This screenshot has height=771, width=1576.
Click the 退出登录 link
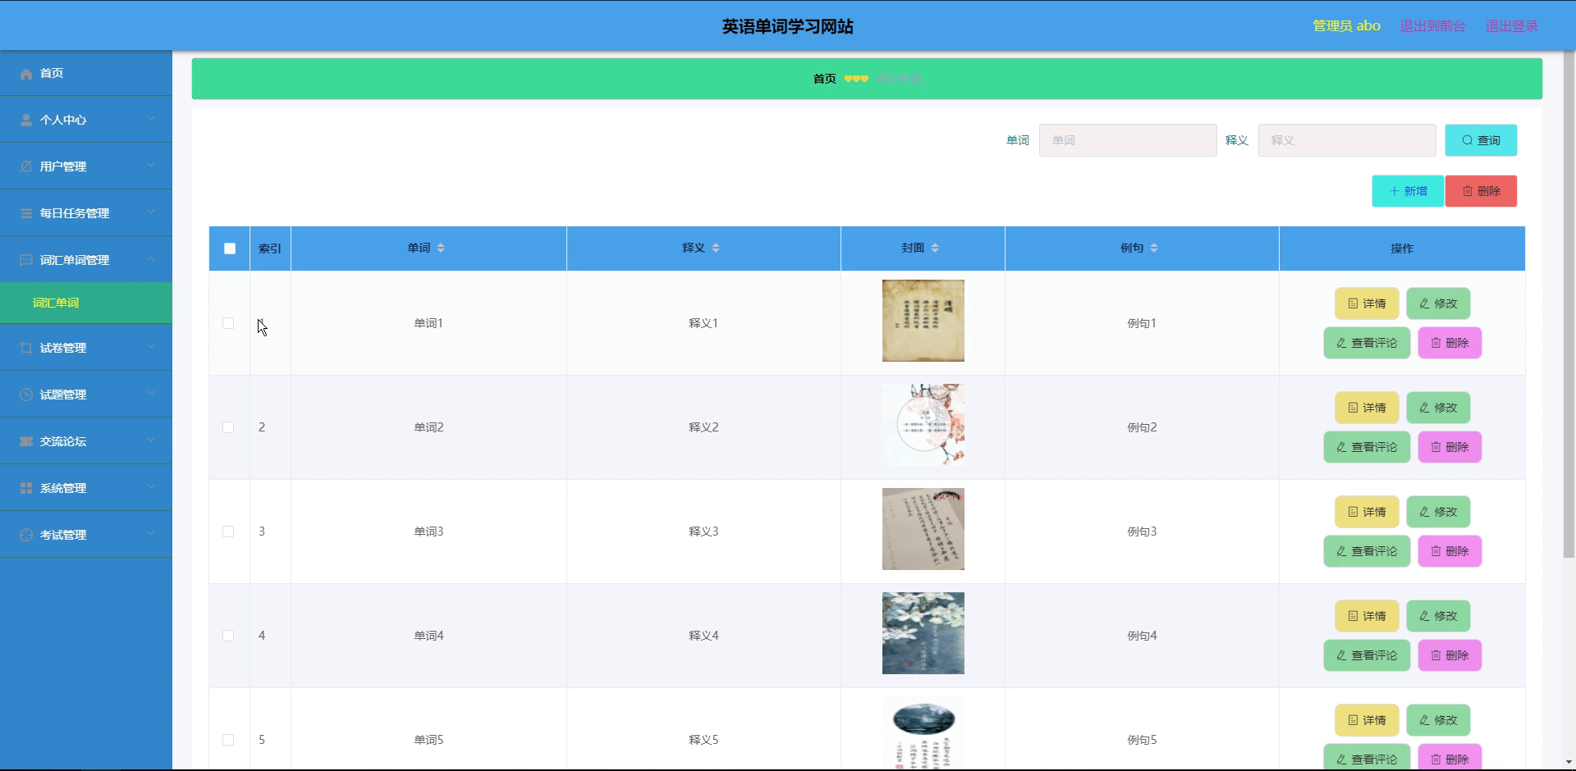pos(1511,26)
